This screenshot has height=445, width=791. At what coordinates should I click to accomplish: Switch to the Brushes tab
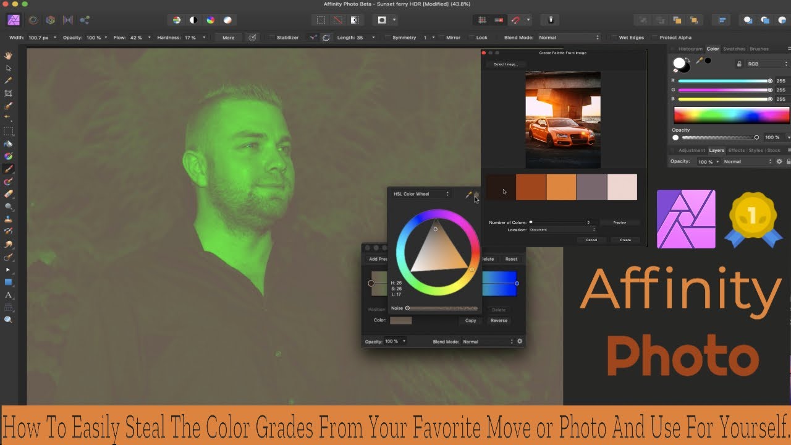[x=759, y=49]
